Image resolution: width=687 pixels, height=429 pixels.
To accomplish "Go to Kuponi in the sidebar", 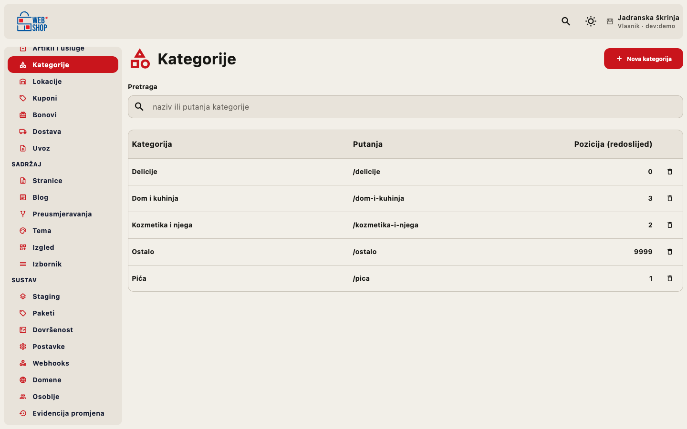I will tap(63, 98).
